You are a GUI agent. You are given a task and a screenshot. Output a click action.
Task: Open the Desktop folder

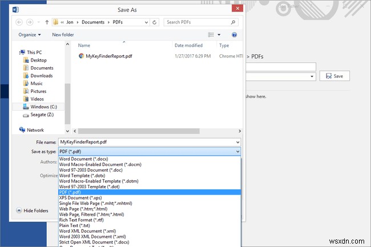pos(38,60)
